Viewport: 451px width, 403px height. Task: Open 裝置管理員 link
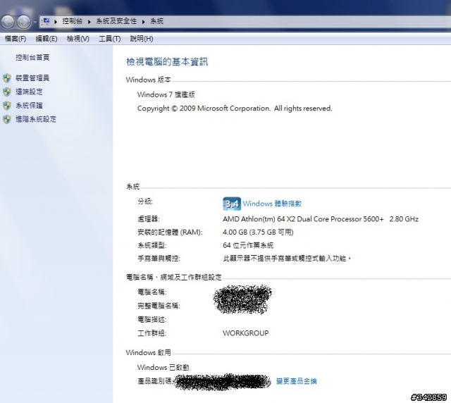click(32, 77)
